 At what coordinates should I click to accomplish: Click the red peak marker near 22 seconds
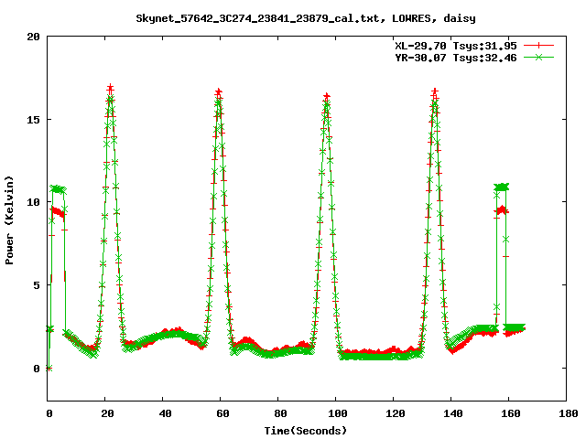110,89
